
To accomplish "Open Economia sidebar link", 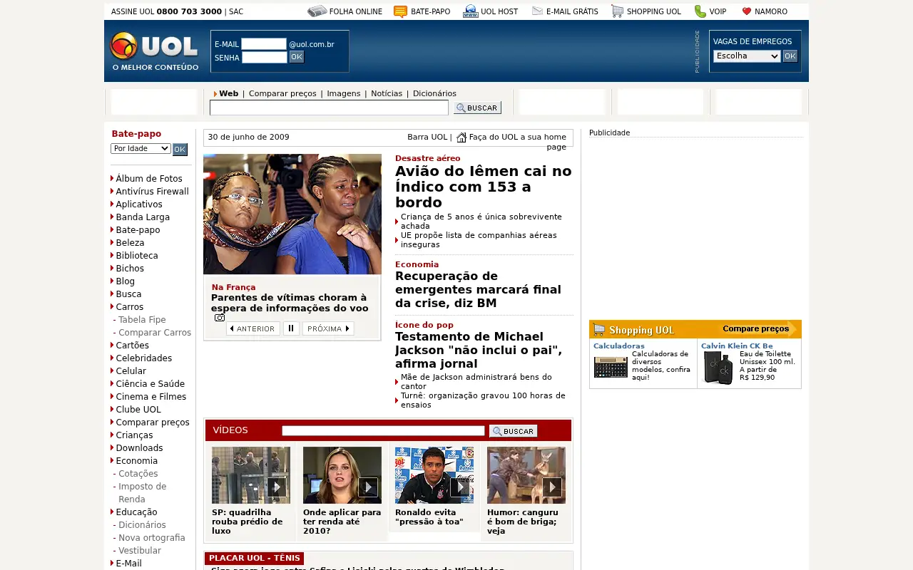I will tap(137, 461).
